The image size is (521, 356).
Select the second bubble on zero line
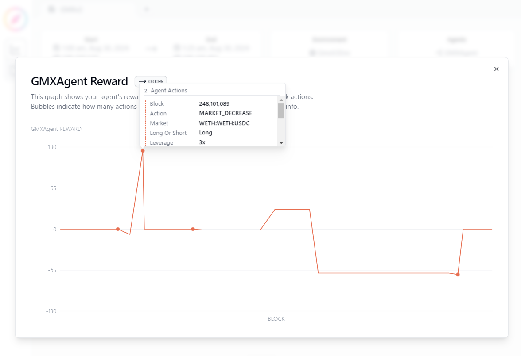coord(193,229)
